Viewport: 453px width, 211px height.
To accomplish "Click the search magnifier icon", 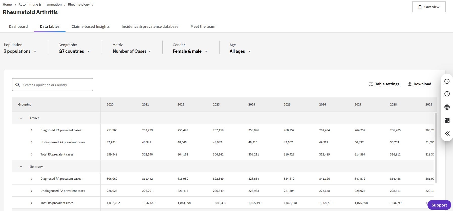I will tap(17, 85).
